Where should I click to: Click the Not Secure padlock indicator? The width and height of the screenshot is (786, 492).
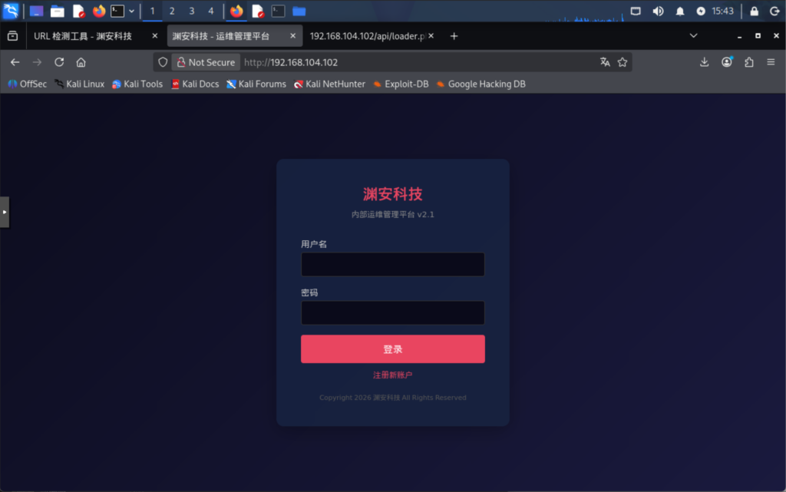pyautogui.click(x=180, y=62)
